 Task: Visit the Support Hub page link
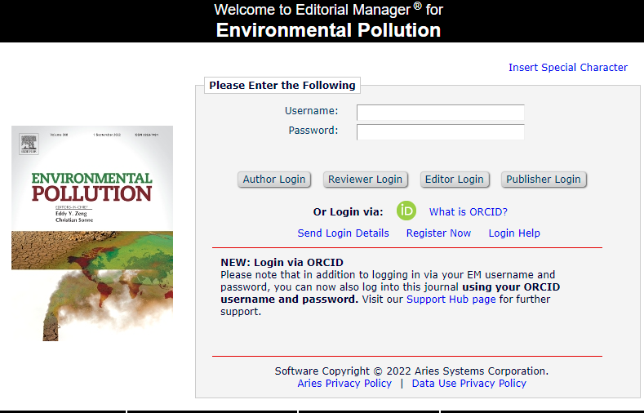[x=451, y=300]
